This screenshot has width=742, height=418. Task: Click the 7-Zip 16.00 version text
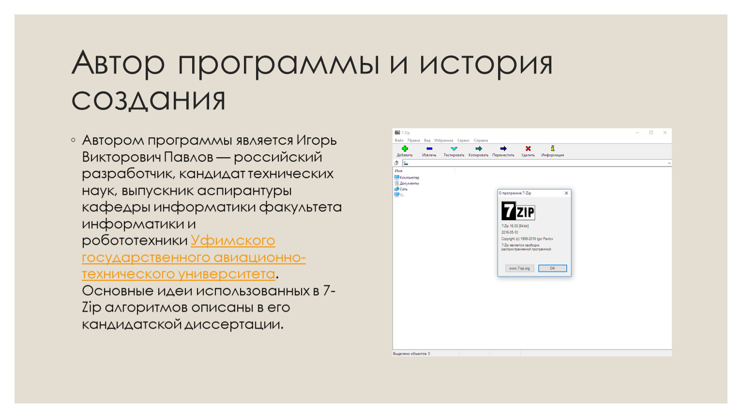[515, 226]
